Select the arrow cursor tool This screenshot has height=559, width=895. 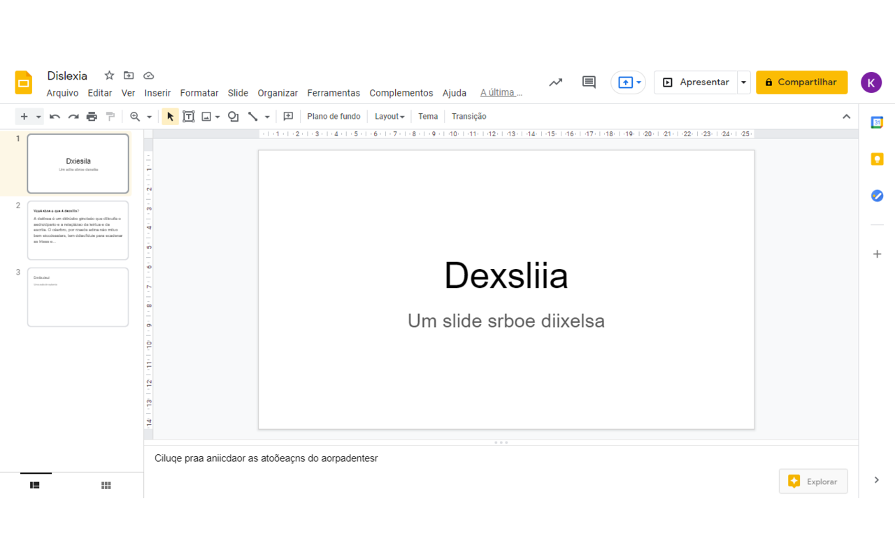point(170,117)
